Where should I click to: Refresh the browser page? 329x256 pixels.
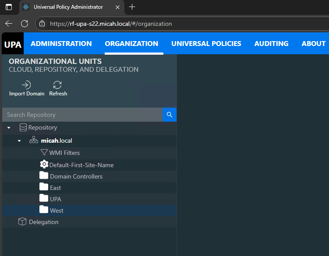(25, 24)
